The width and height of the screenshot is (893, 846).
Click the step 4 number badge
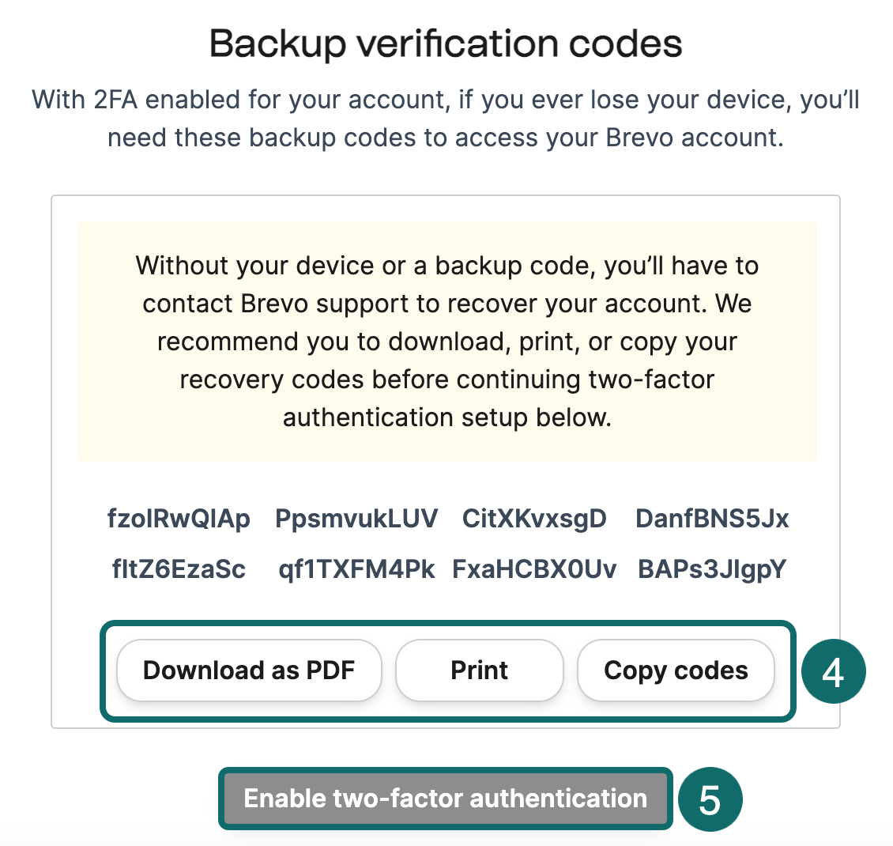833,672
